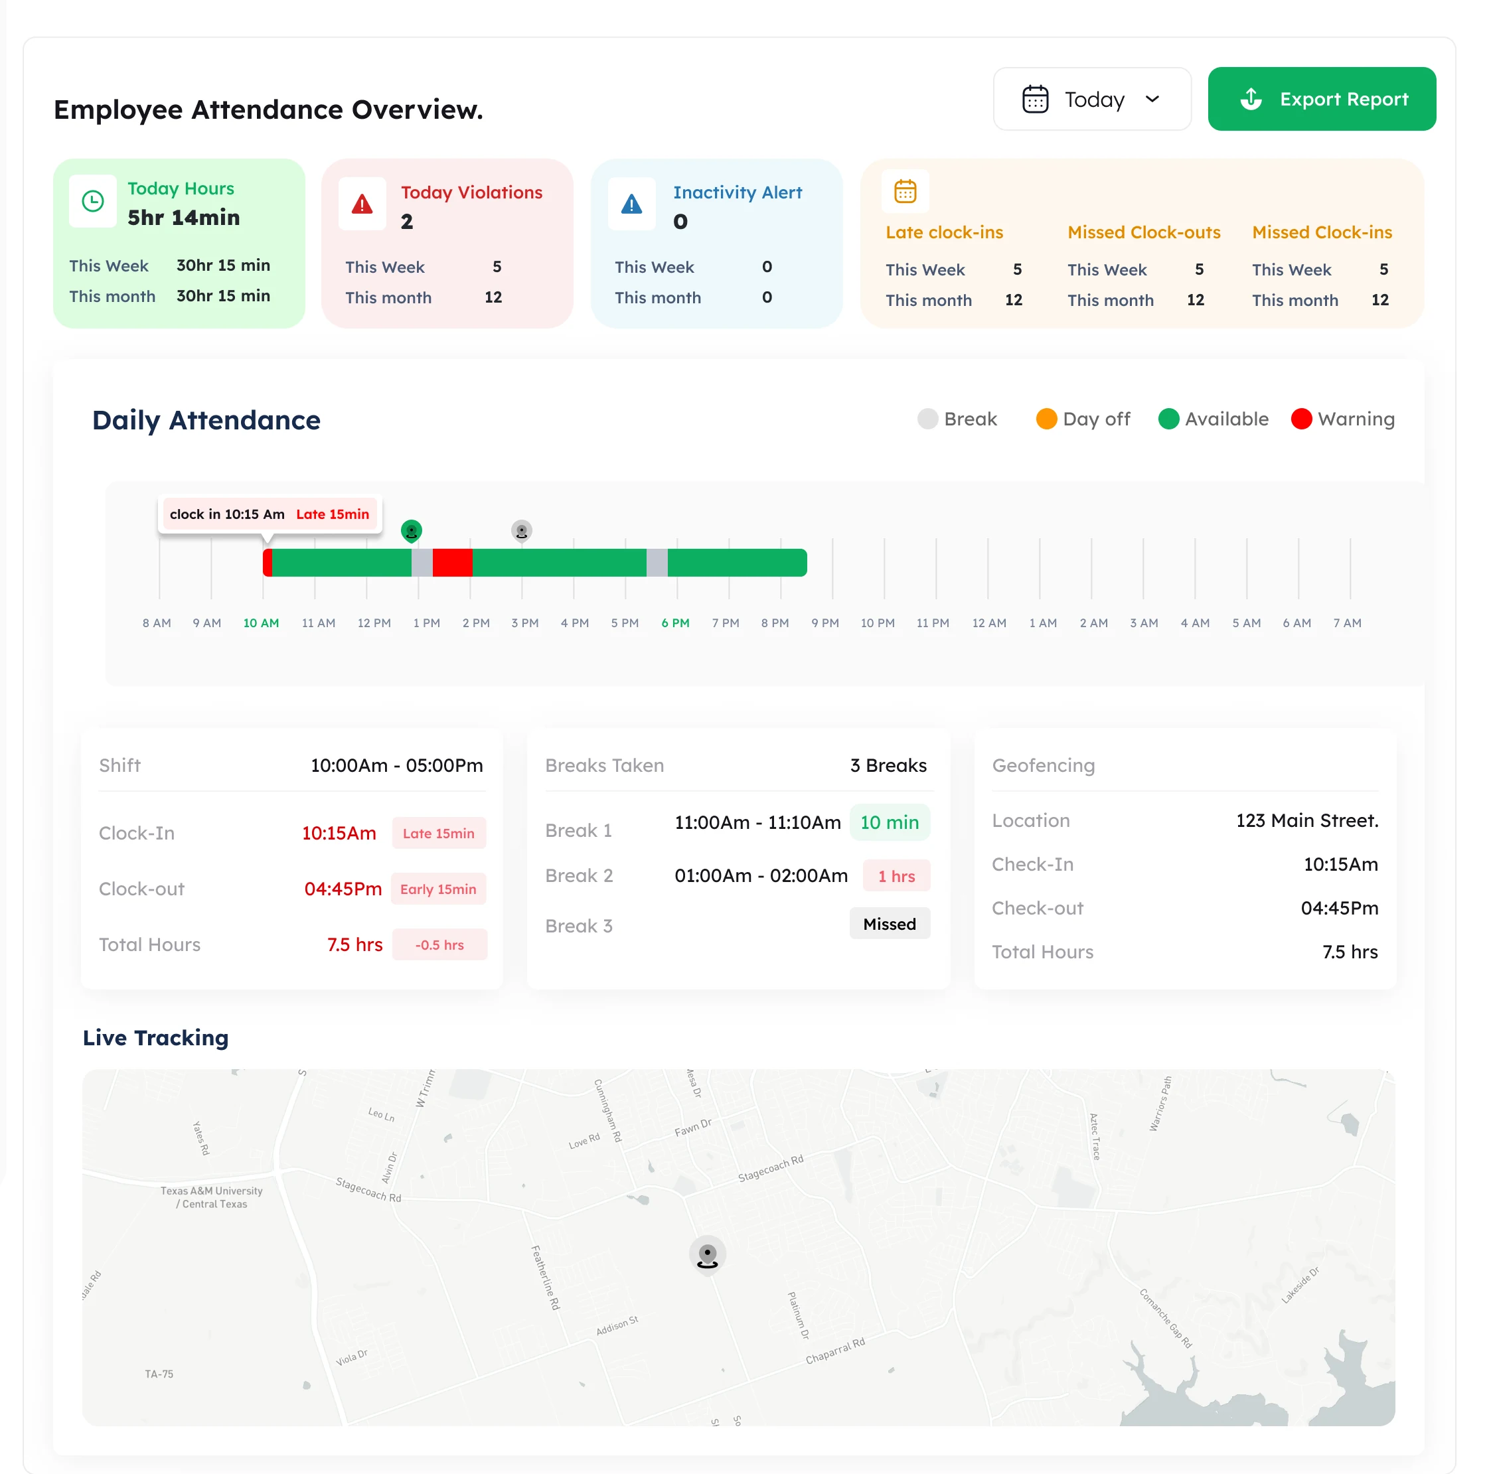Click the red warning triangle in Today Violations

pyautogui.click(x=362, y=204)
